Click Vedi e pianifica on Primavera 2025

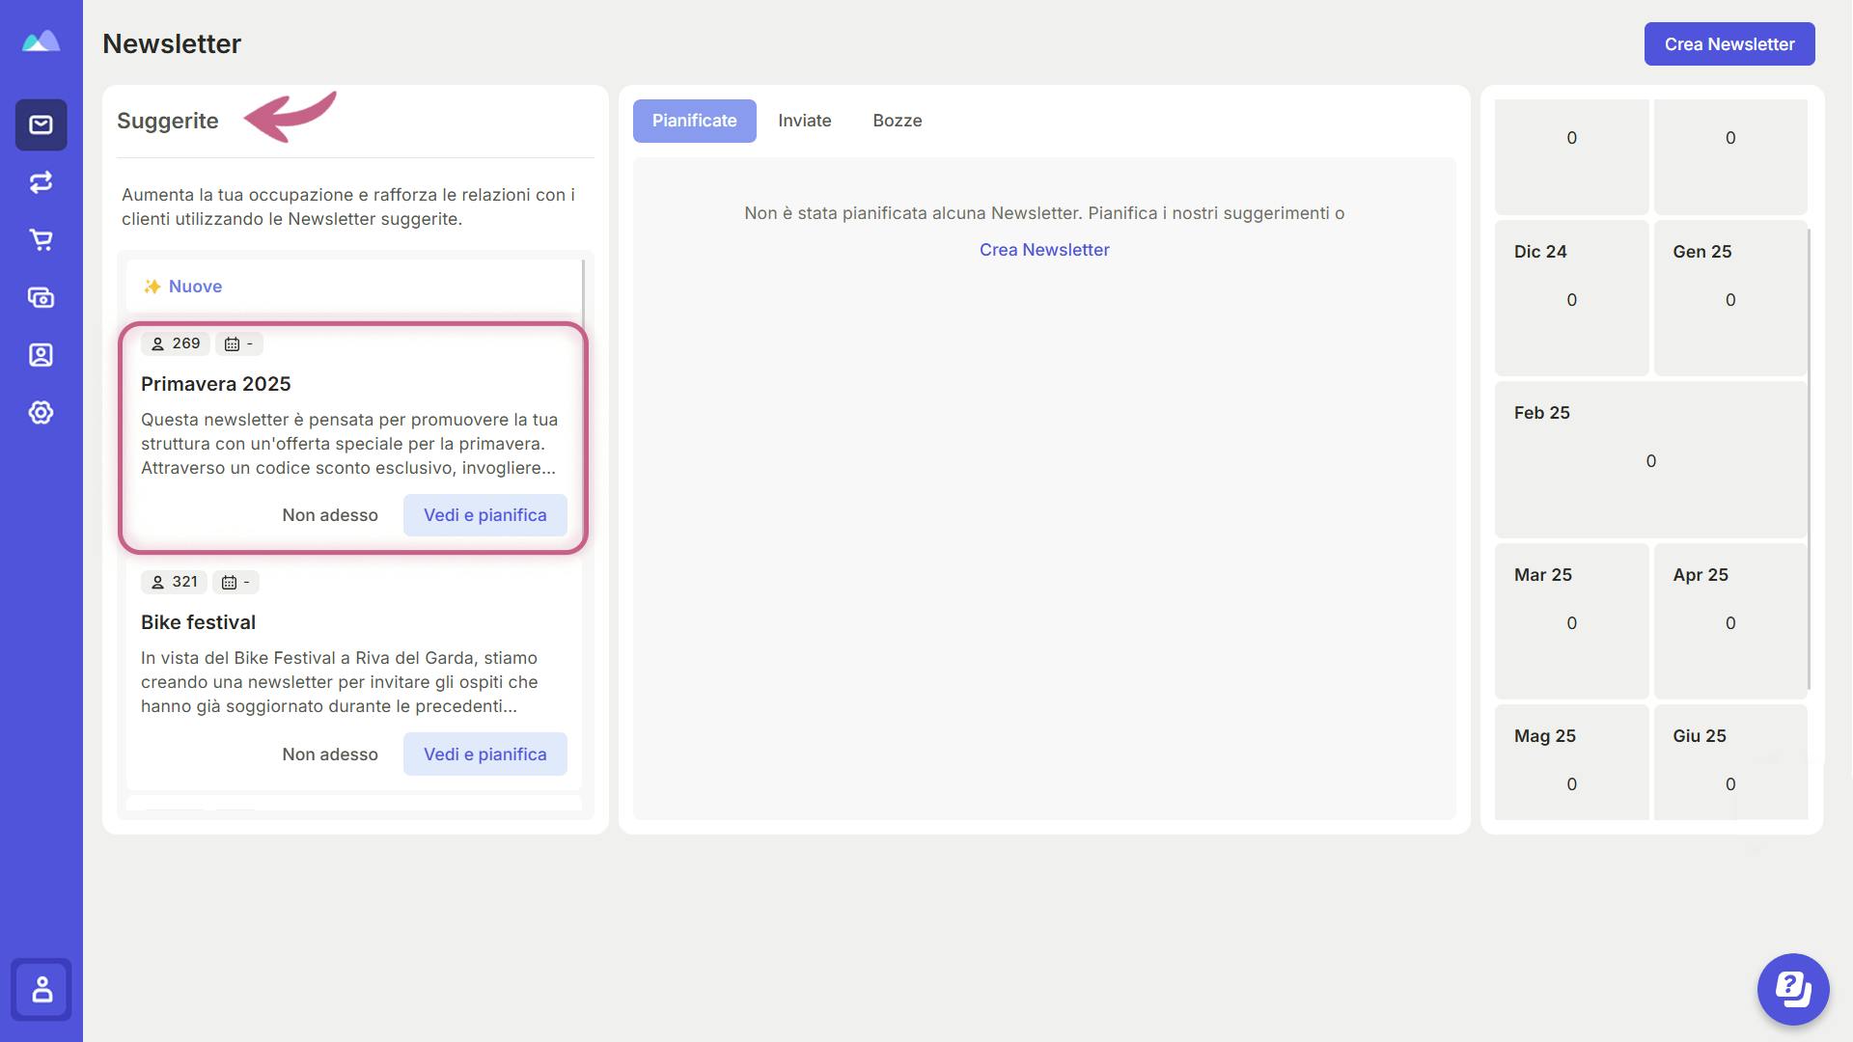pos(485,515)
